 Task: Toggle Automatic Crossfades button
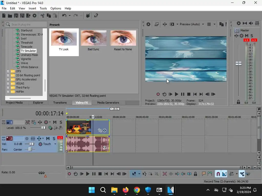[x=224, y=174]
